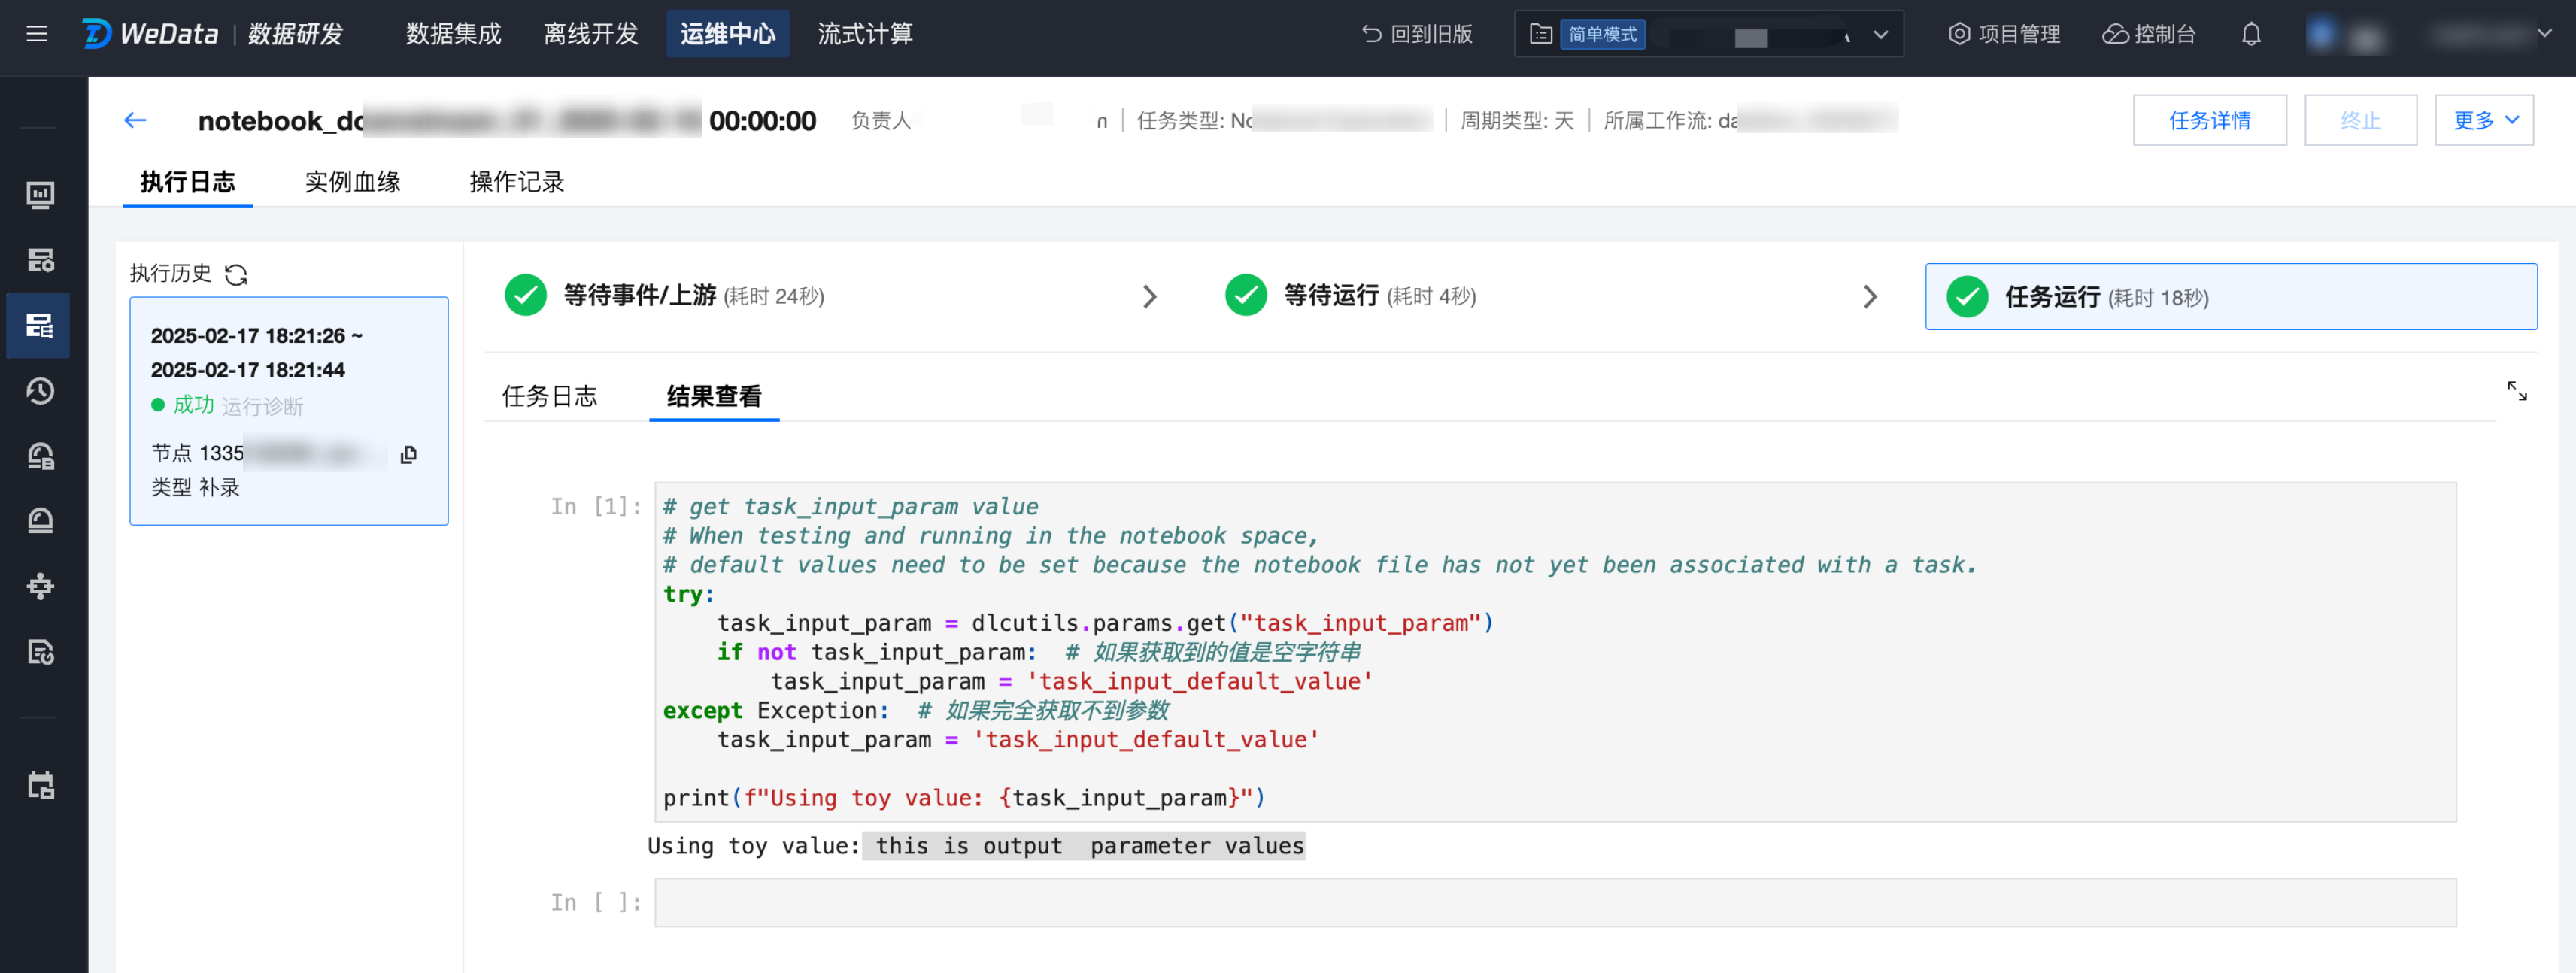
Task: Open the 更多 dropdown
Action: pos(2483,121)
